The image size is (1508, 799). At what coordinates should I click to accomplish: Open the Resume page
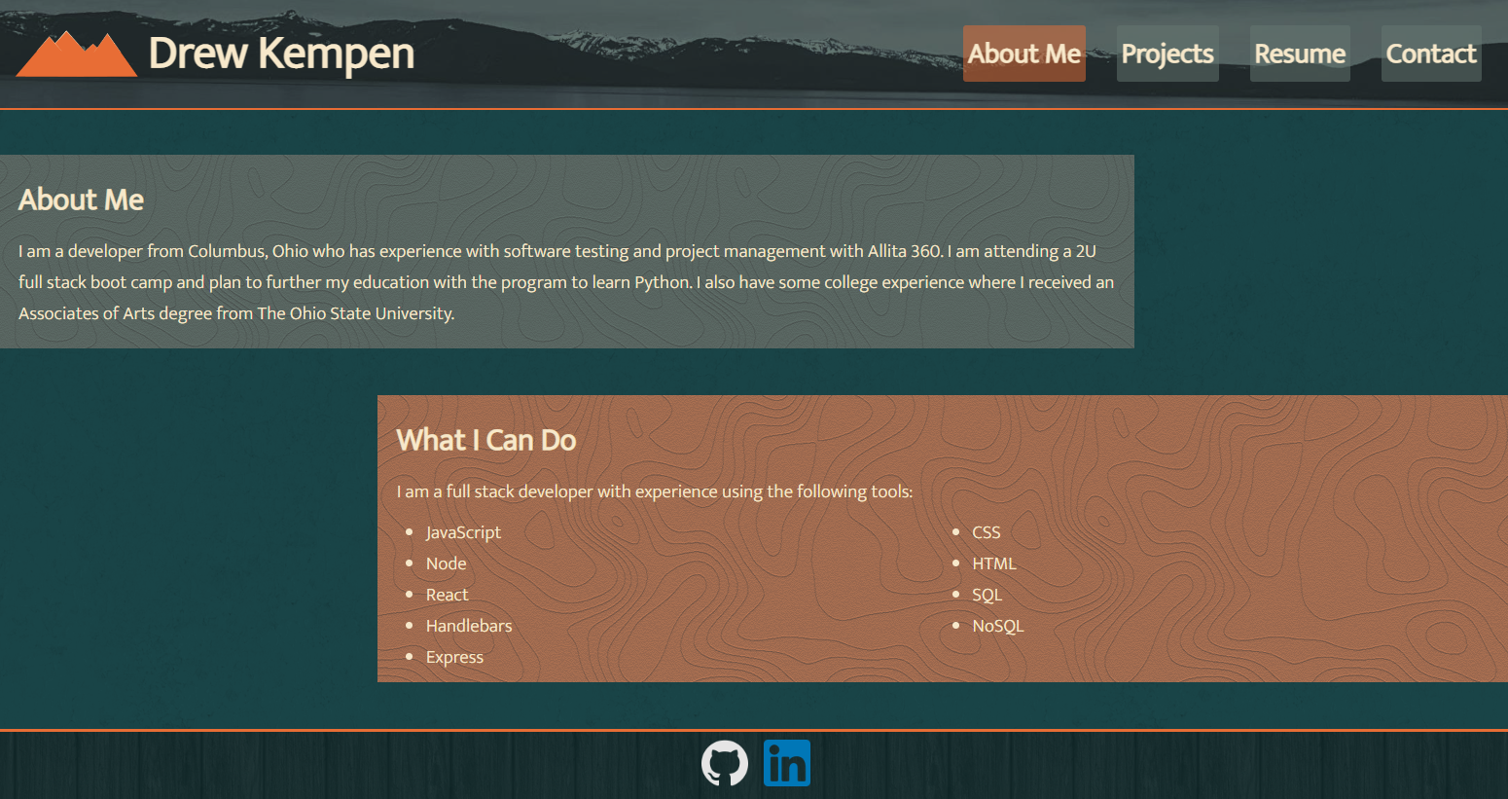tap(1300, 54)
